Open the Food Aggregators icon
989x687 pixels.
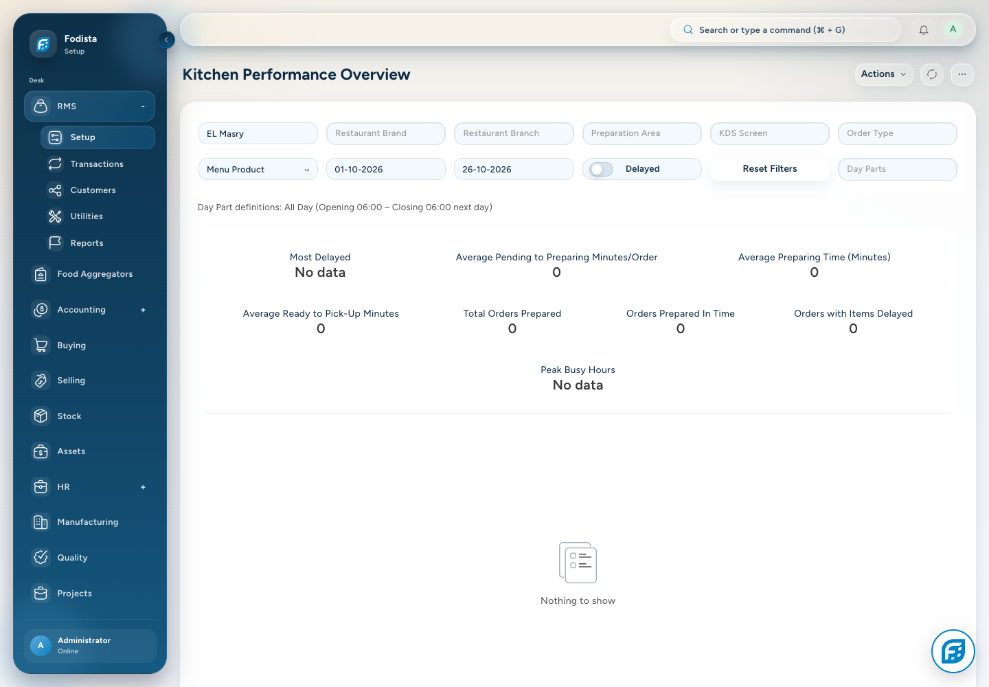click(x=41, y=274)
